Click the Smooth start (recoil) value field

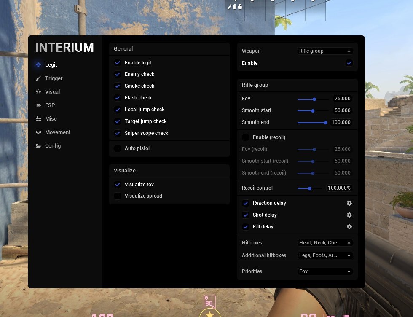pyautogui.click(x=342, y=161)
